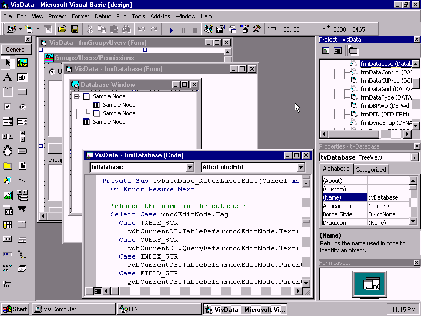Save the project with the floppy icon

(75, 29)
